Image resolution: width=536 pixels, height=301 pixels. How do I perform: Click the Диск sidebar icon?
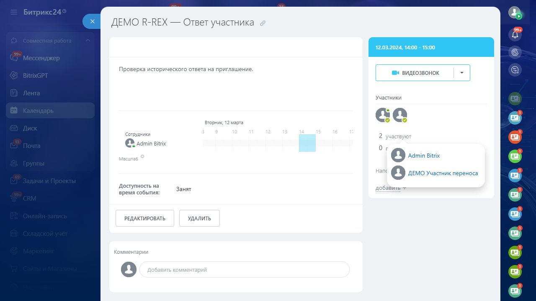click(x=14, y=128)
